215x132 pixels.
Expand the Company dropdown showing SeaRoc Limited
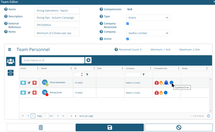[x=148, y=33]
